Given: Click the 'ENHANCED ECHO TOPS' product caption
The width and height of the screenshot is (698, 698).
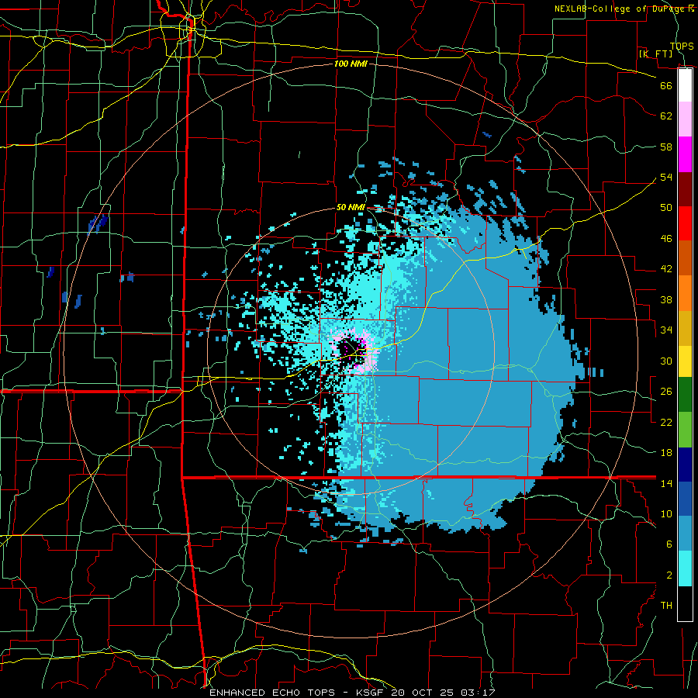Looking at the screenshot, I should pos(272,693).
